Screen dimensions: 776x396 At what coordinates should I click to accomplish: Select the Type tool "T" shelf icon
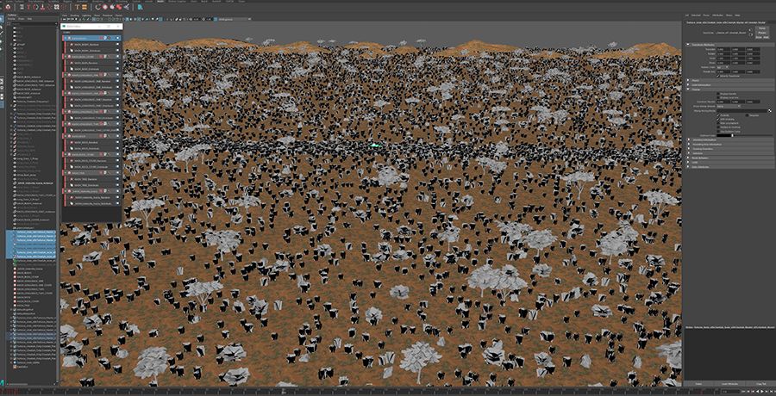click(76, 7)
